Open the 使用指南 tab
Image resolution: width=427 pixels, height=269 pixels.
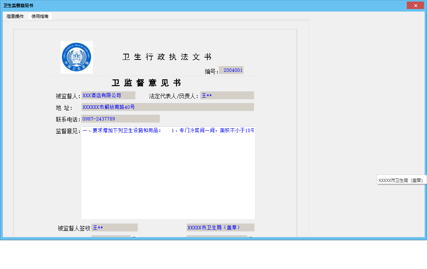tap(39, 16)
